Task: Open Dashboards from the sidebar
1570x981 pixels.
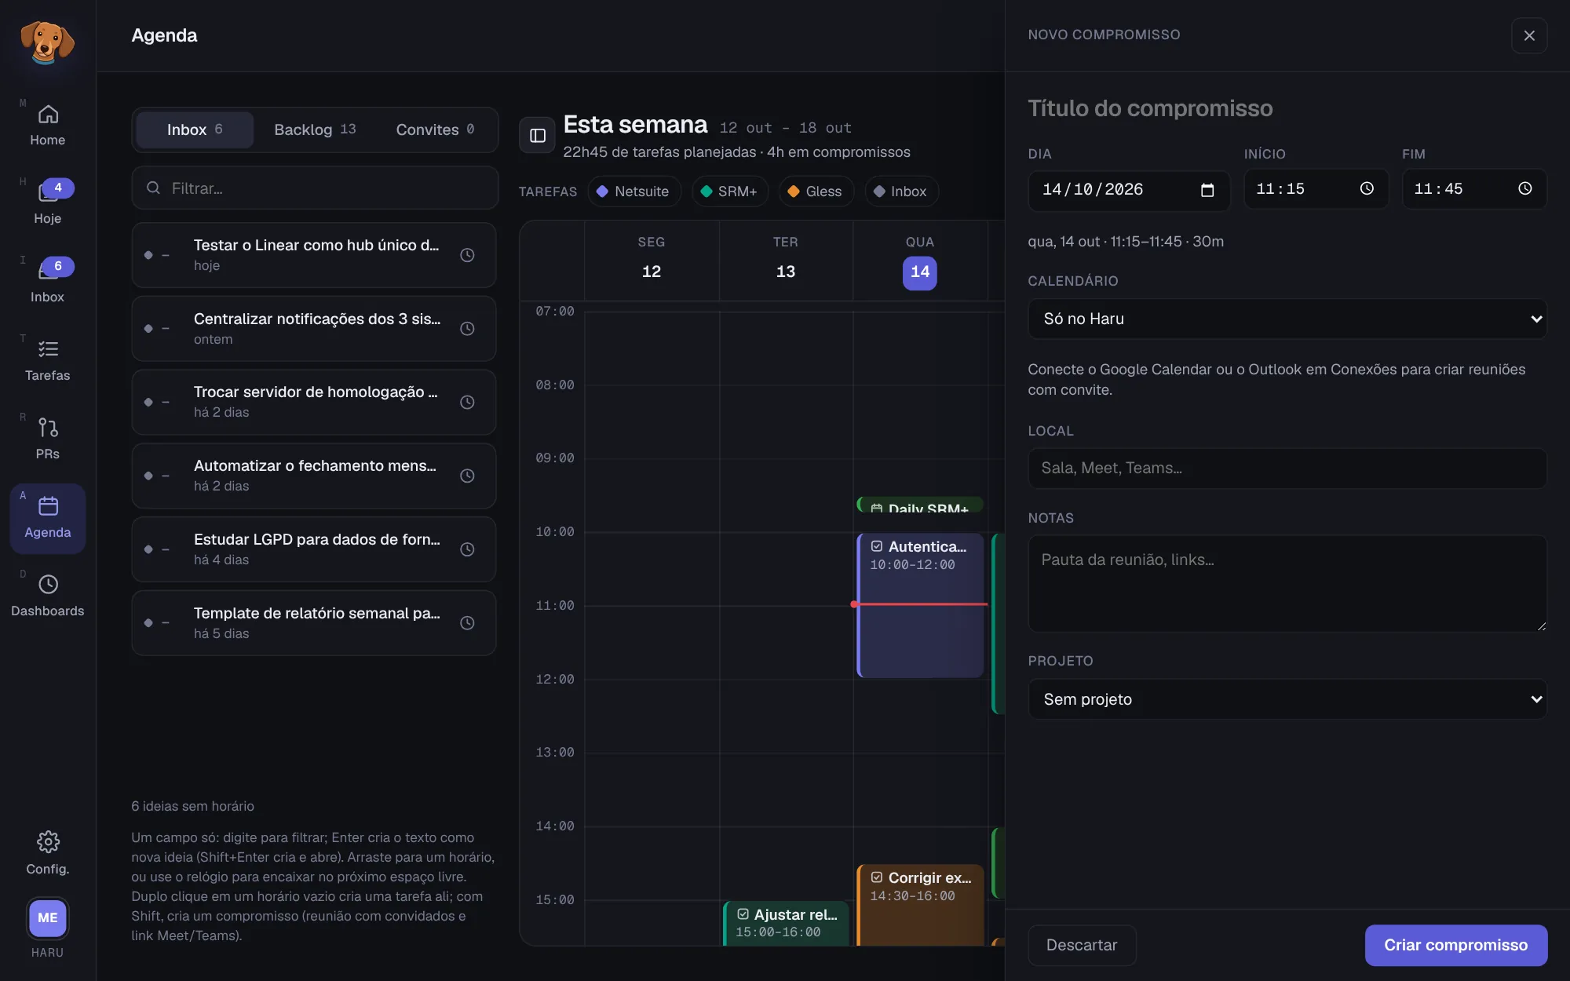Action: (x=47, y=596)
